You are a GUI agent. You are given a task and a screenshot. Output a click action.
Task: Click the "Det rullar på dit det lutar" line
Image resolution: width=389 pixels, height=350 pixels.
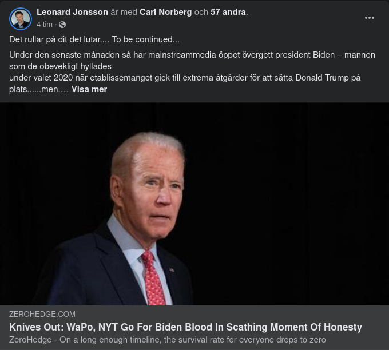coord(94,39)
